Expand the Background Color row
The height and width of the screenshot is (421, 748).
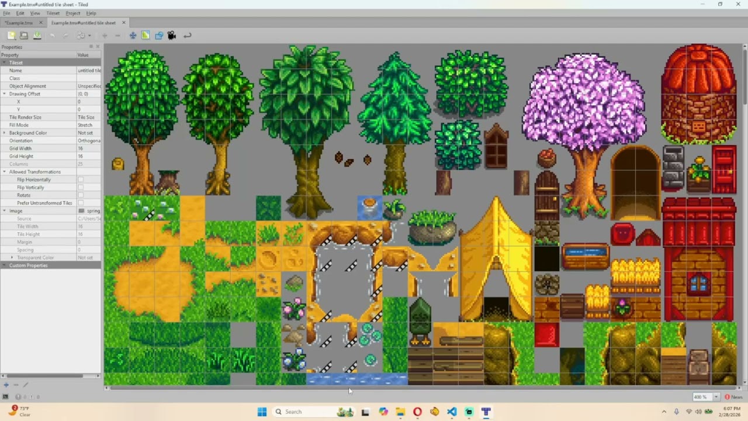4,133
